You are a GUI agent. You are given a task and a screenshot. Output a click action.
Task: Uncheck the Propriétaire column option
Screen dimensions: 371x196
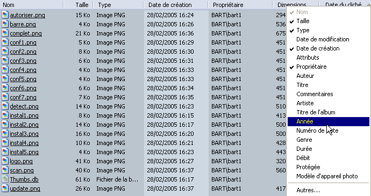329,67
